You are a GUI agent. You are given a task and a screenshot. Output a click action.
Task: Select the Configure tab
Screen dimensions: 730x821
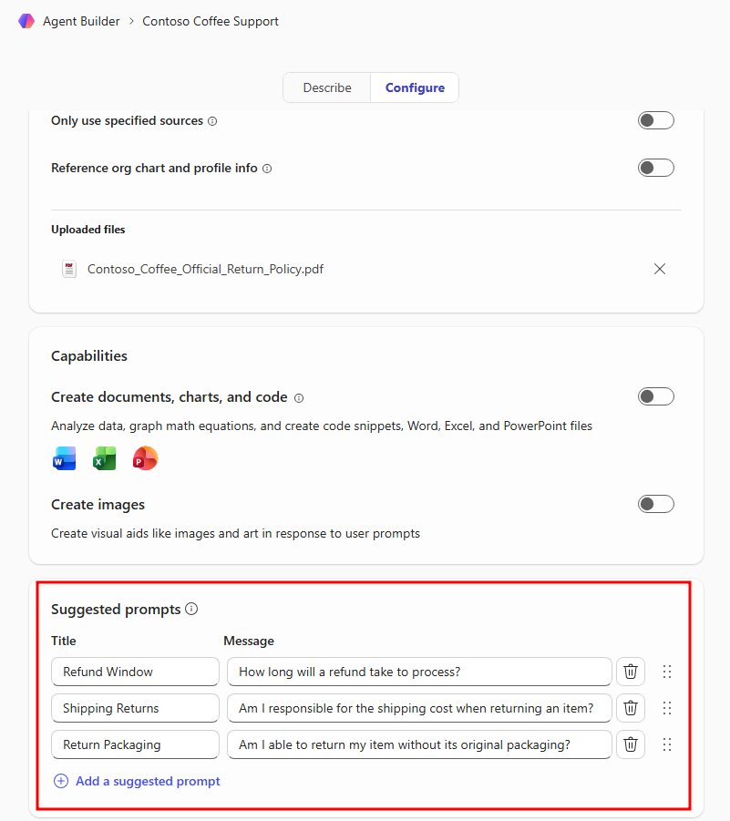coord(415,88)
